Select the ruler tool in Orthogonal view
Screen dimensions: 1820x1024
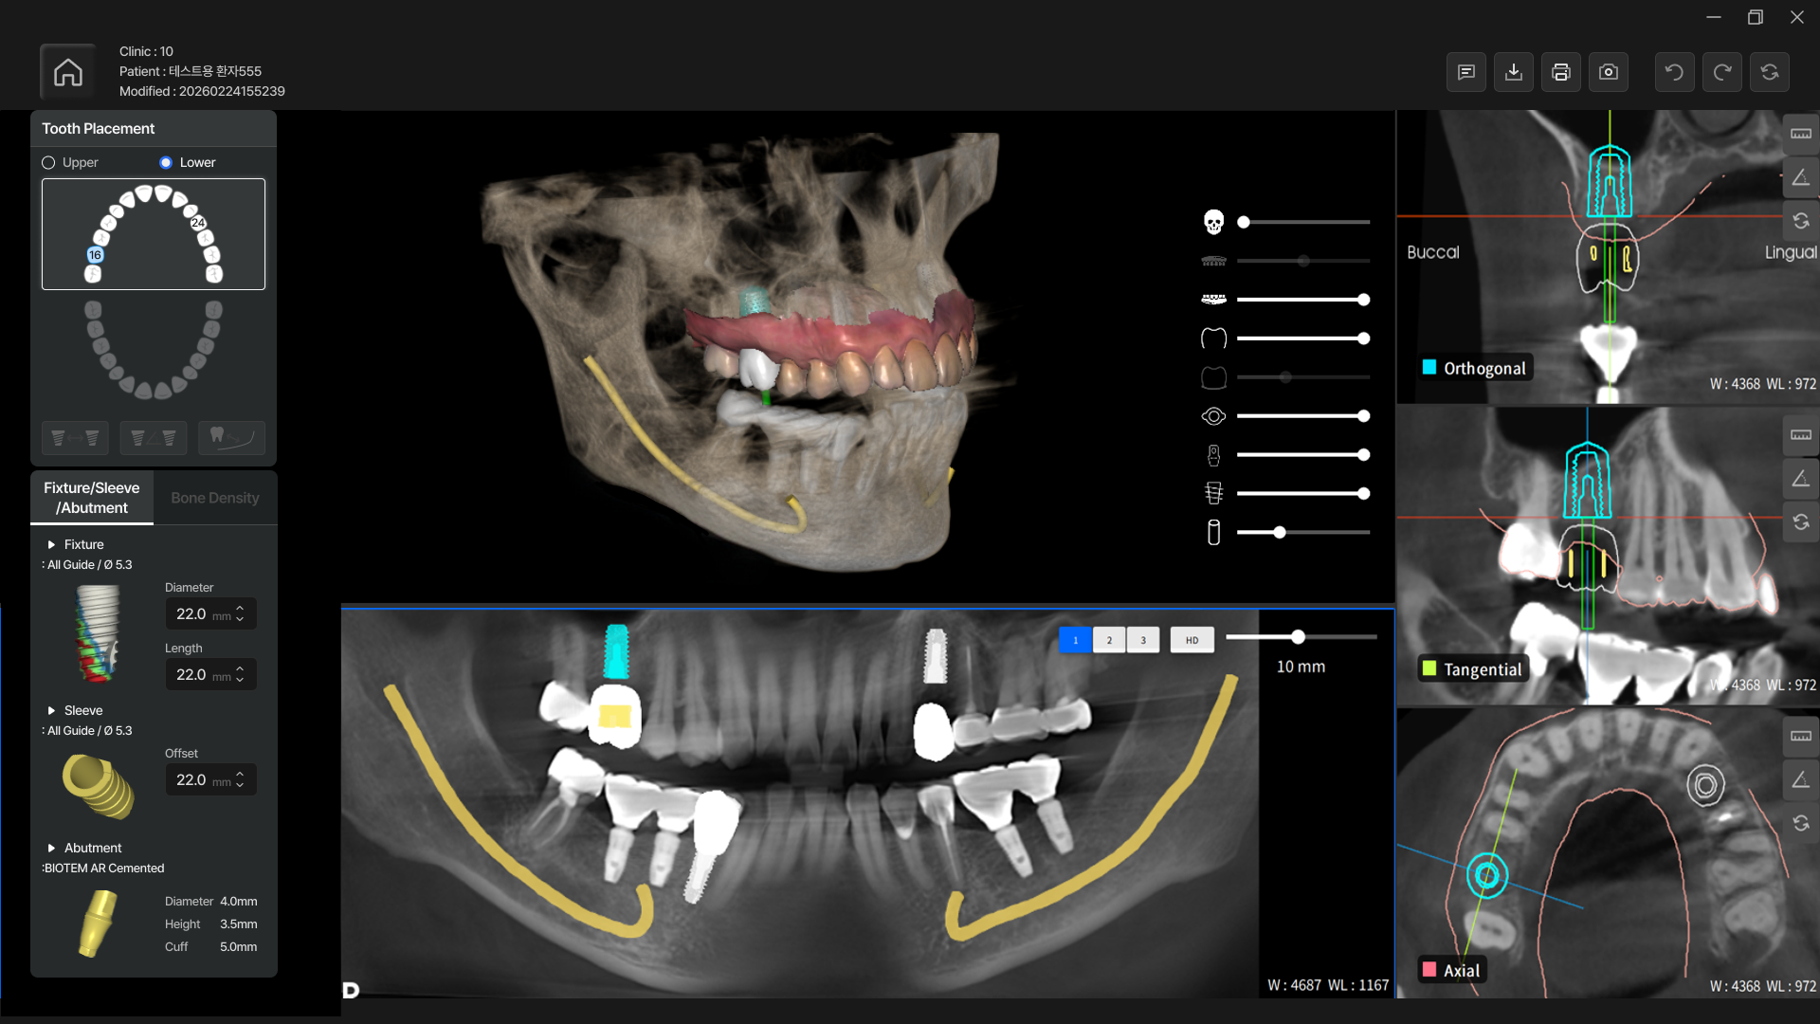point(1801,134)
